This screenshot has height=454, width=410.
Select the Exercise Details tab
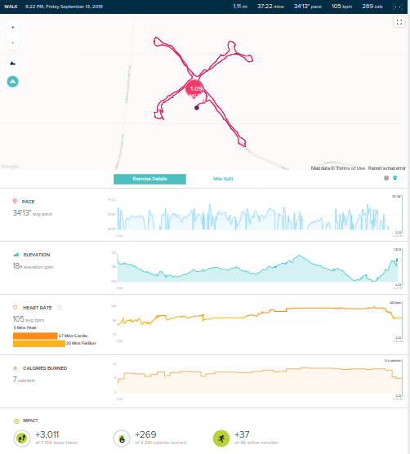149,179
